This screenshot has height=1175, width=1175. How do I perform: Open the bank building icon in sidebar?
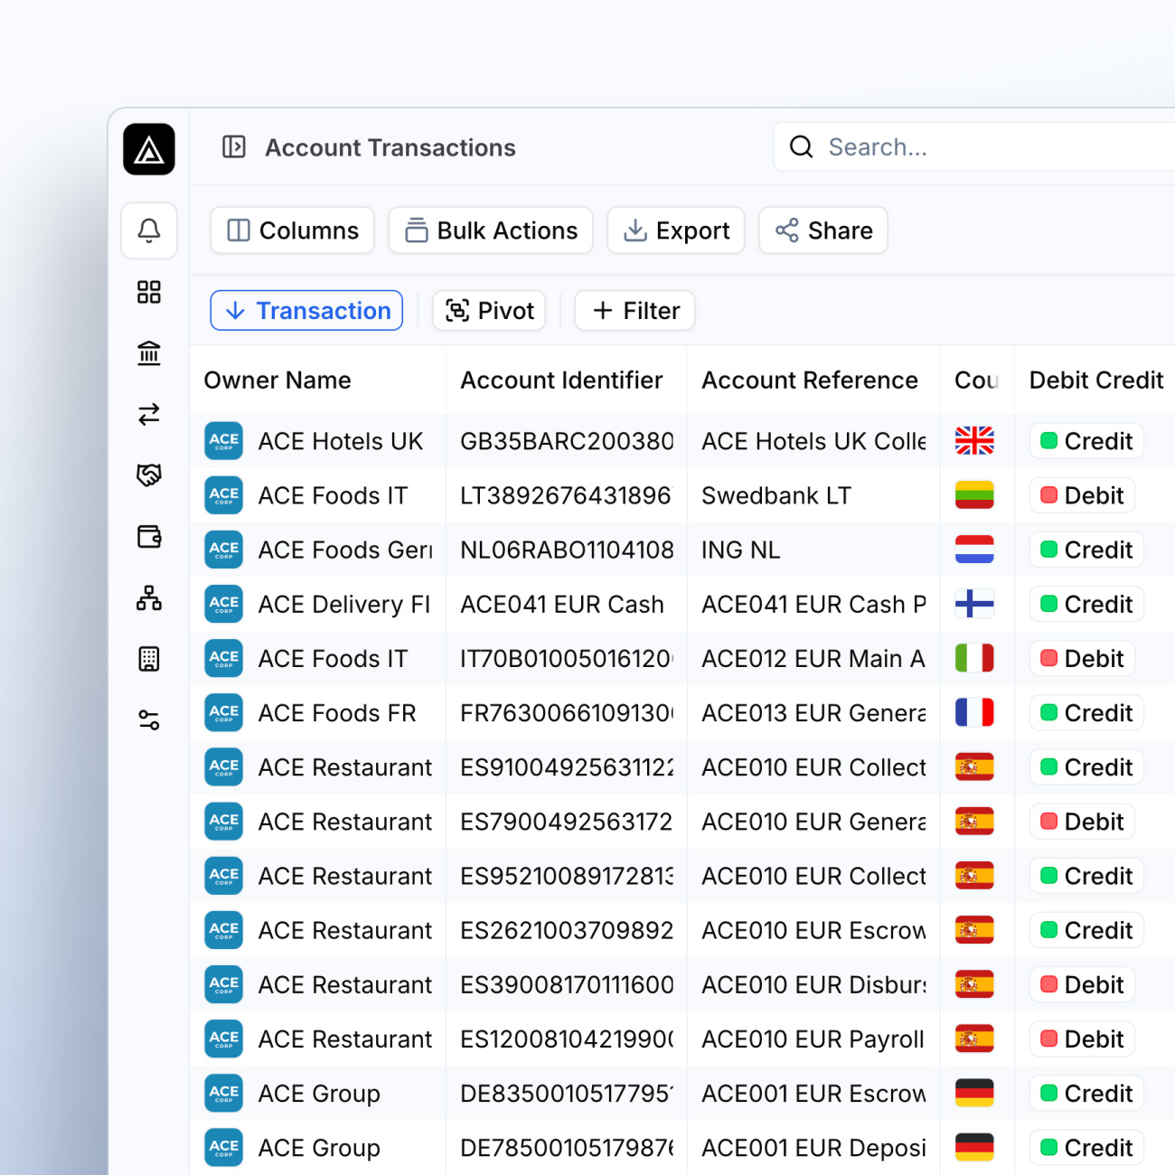coord(149,353)
